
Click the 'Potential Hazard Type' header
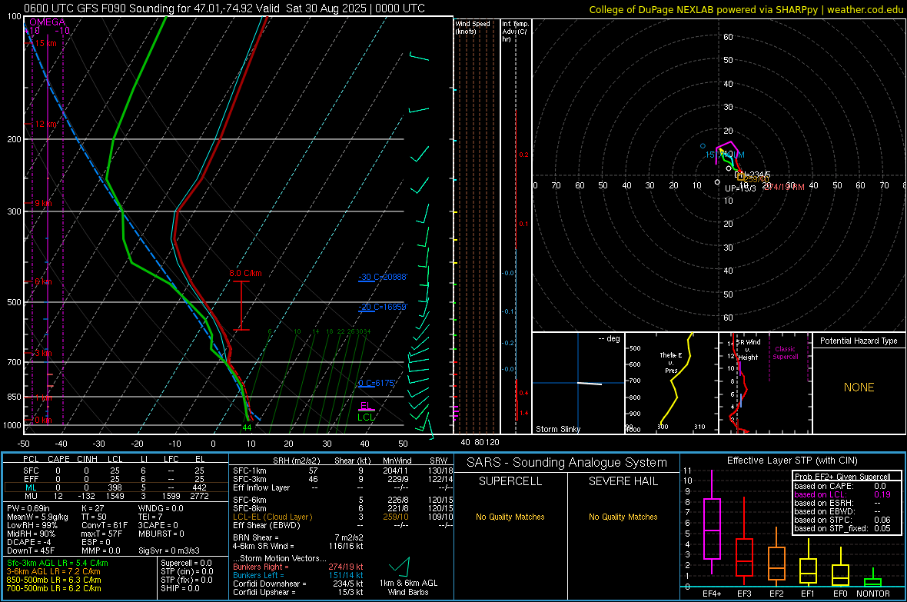859,341
